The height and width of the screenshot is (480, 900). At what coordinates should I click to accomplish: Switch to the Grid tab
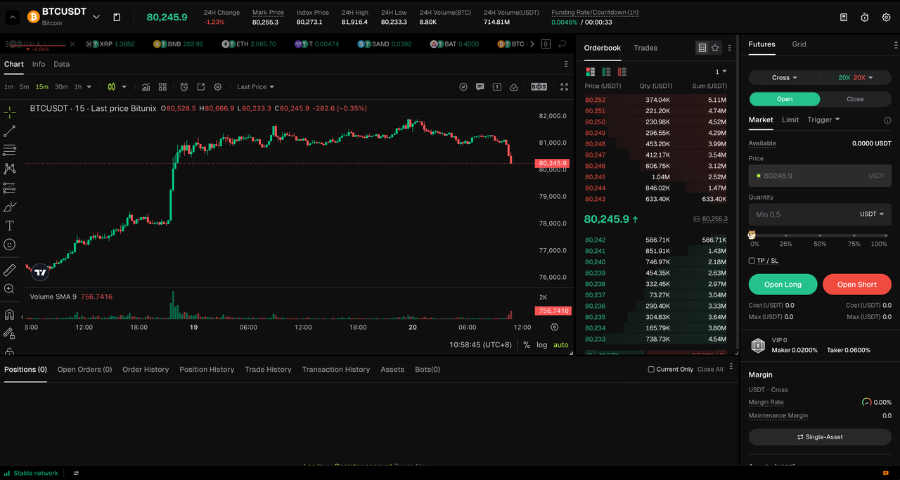point(799,44)
